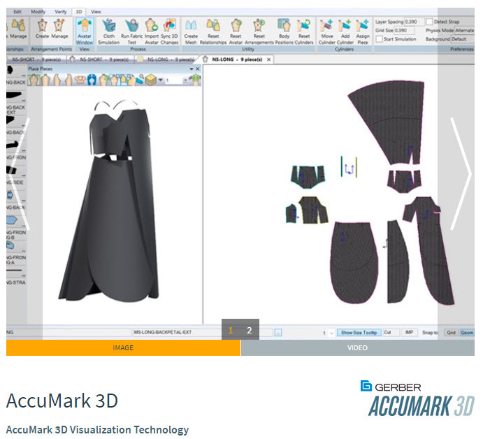Start Cloth Simulation from the ribbon
Screen dimensions: 483x439
click(109, 31)
